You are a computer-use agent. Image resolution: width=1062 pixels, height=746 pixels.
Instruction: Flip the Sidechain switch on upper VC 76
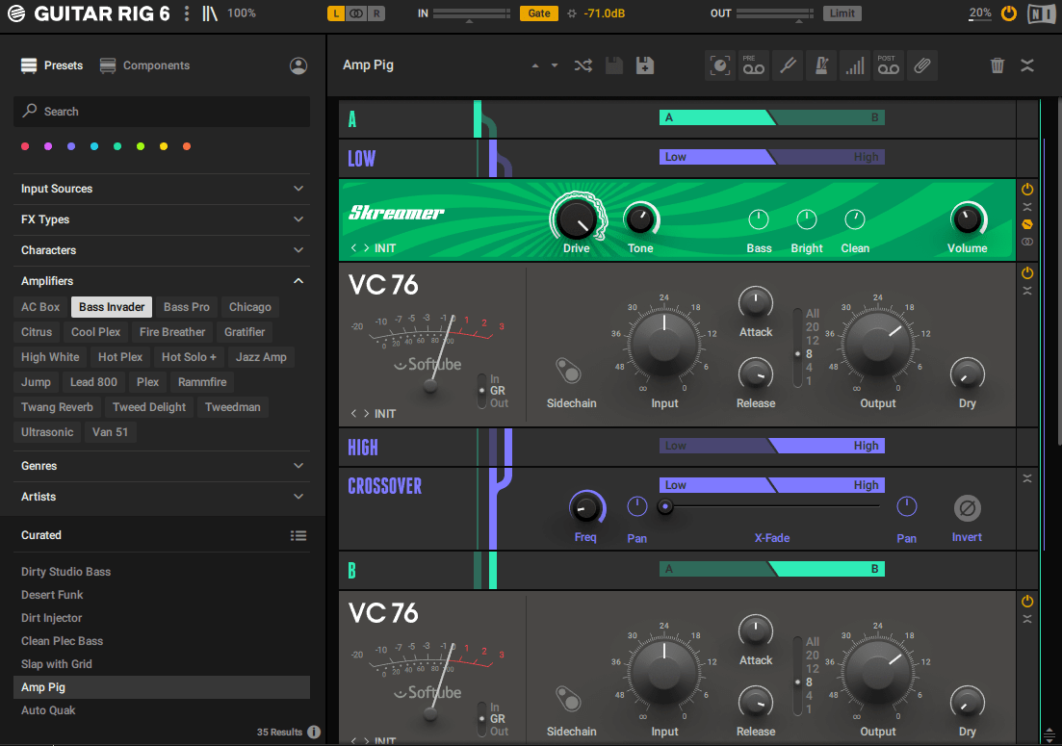[x=568, y=371]
